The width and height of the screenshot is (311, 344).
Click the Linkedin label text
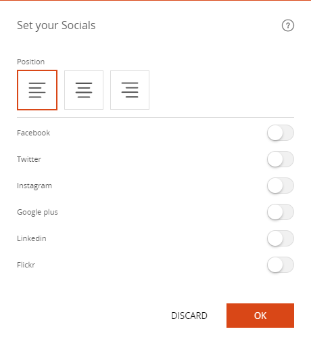pos(32,238)
